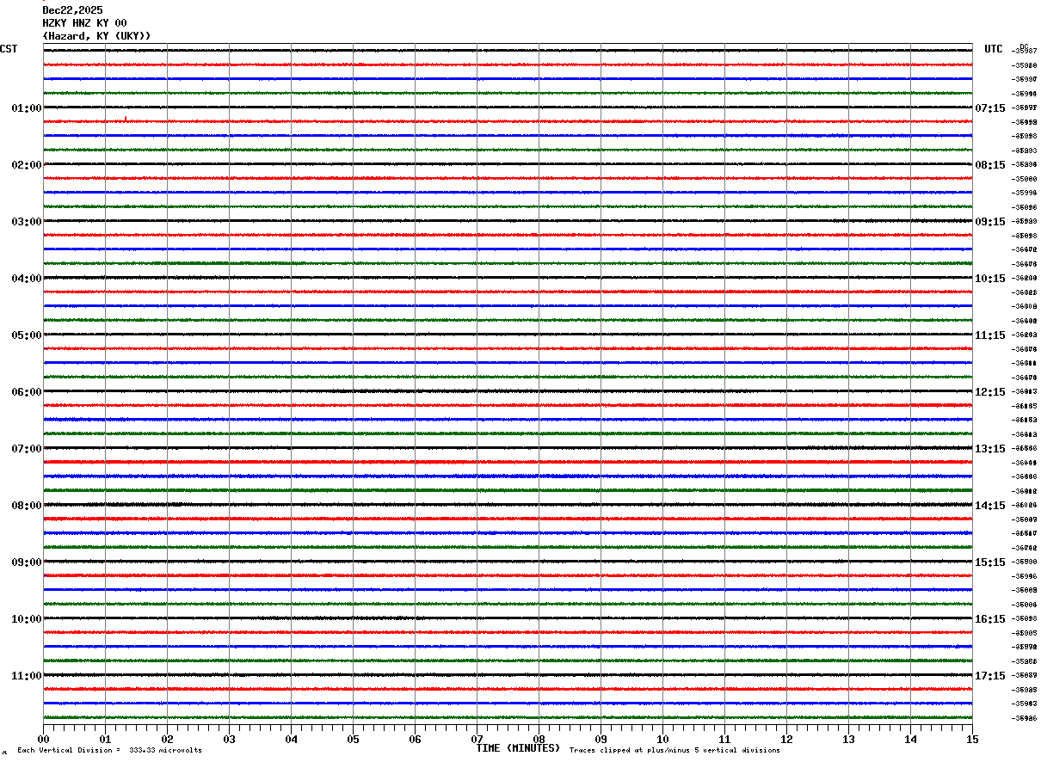Image resolution: width=1041 pixels, height=762 pixels.
Task: Click the "10:15" UTC time label
Action: [x=990, y=279]
